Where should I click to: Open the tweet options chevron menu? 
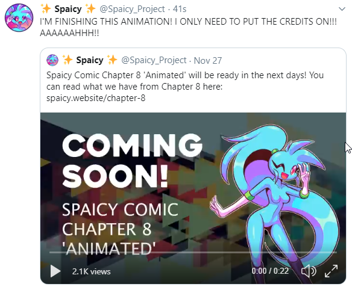(342, 9)
